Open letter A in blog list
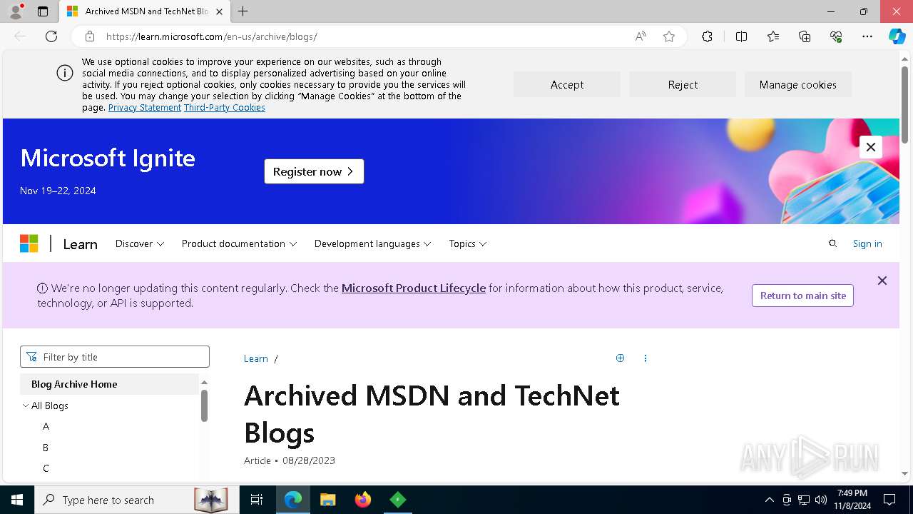The width and height of the screenshot is (913, 514). point(46,426)
